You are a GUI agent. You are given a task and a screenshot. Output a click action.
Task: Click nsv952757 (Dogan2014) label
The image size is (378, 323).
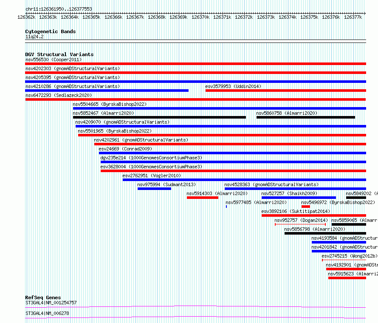point(301,220)
